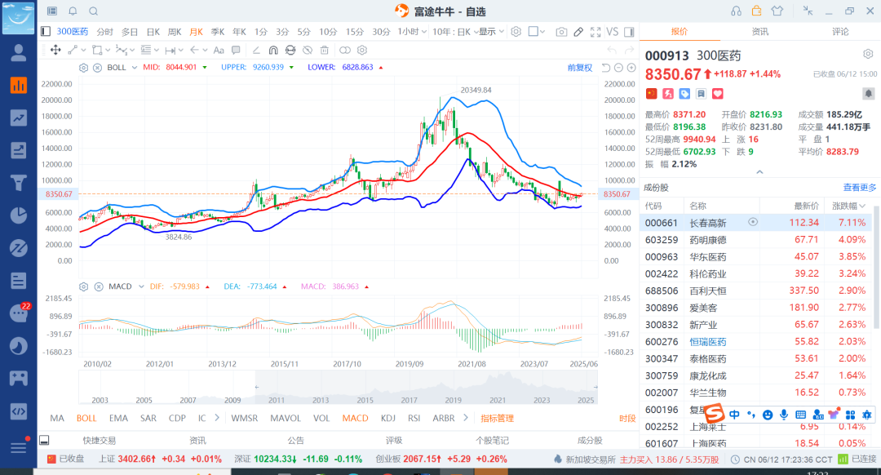Remove the MACD indicator with the X icon
Viewport: 881px width, 475px height.
(x=99, y=286)
